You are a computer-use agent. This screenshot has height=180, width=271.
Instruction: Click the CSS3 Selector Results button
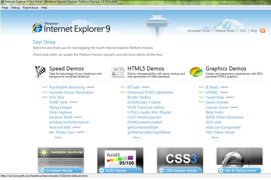tap(180, 171)
